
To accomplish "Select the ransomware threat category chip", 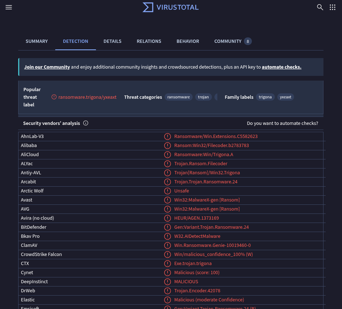I will (178, 97).
